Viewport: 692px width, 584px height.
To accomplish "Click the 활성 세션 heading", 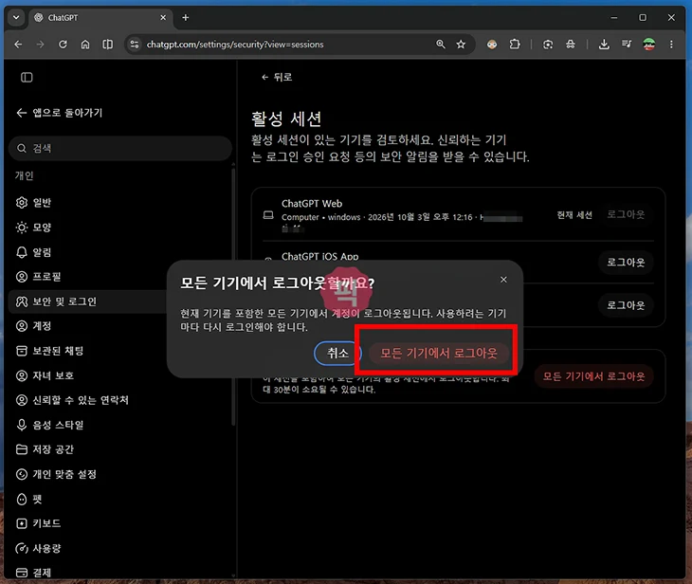I will click(x=286, y=119).
